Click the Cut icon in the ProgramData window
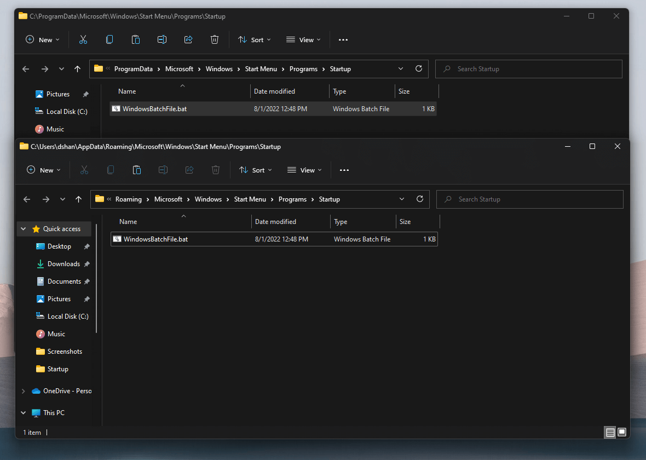The width and height of the screenshot is (646, 460). [x=83, y=39]
